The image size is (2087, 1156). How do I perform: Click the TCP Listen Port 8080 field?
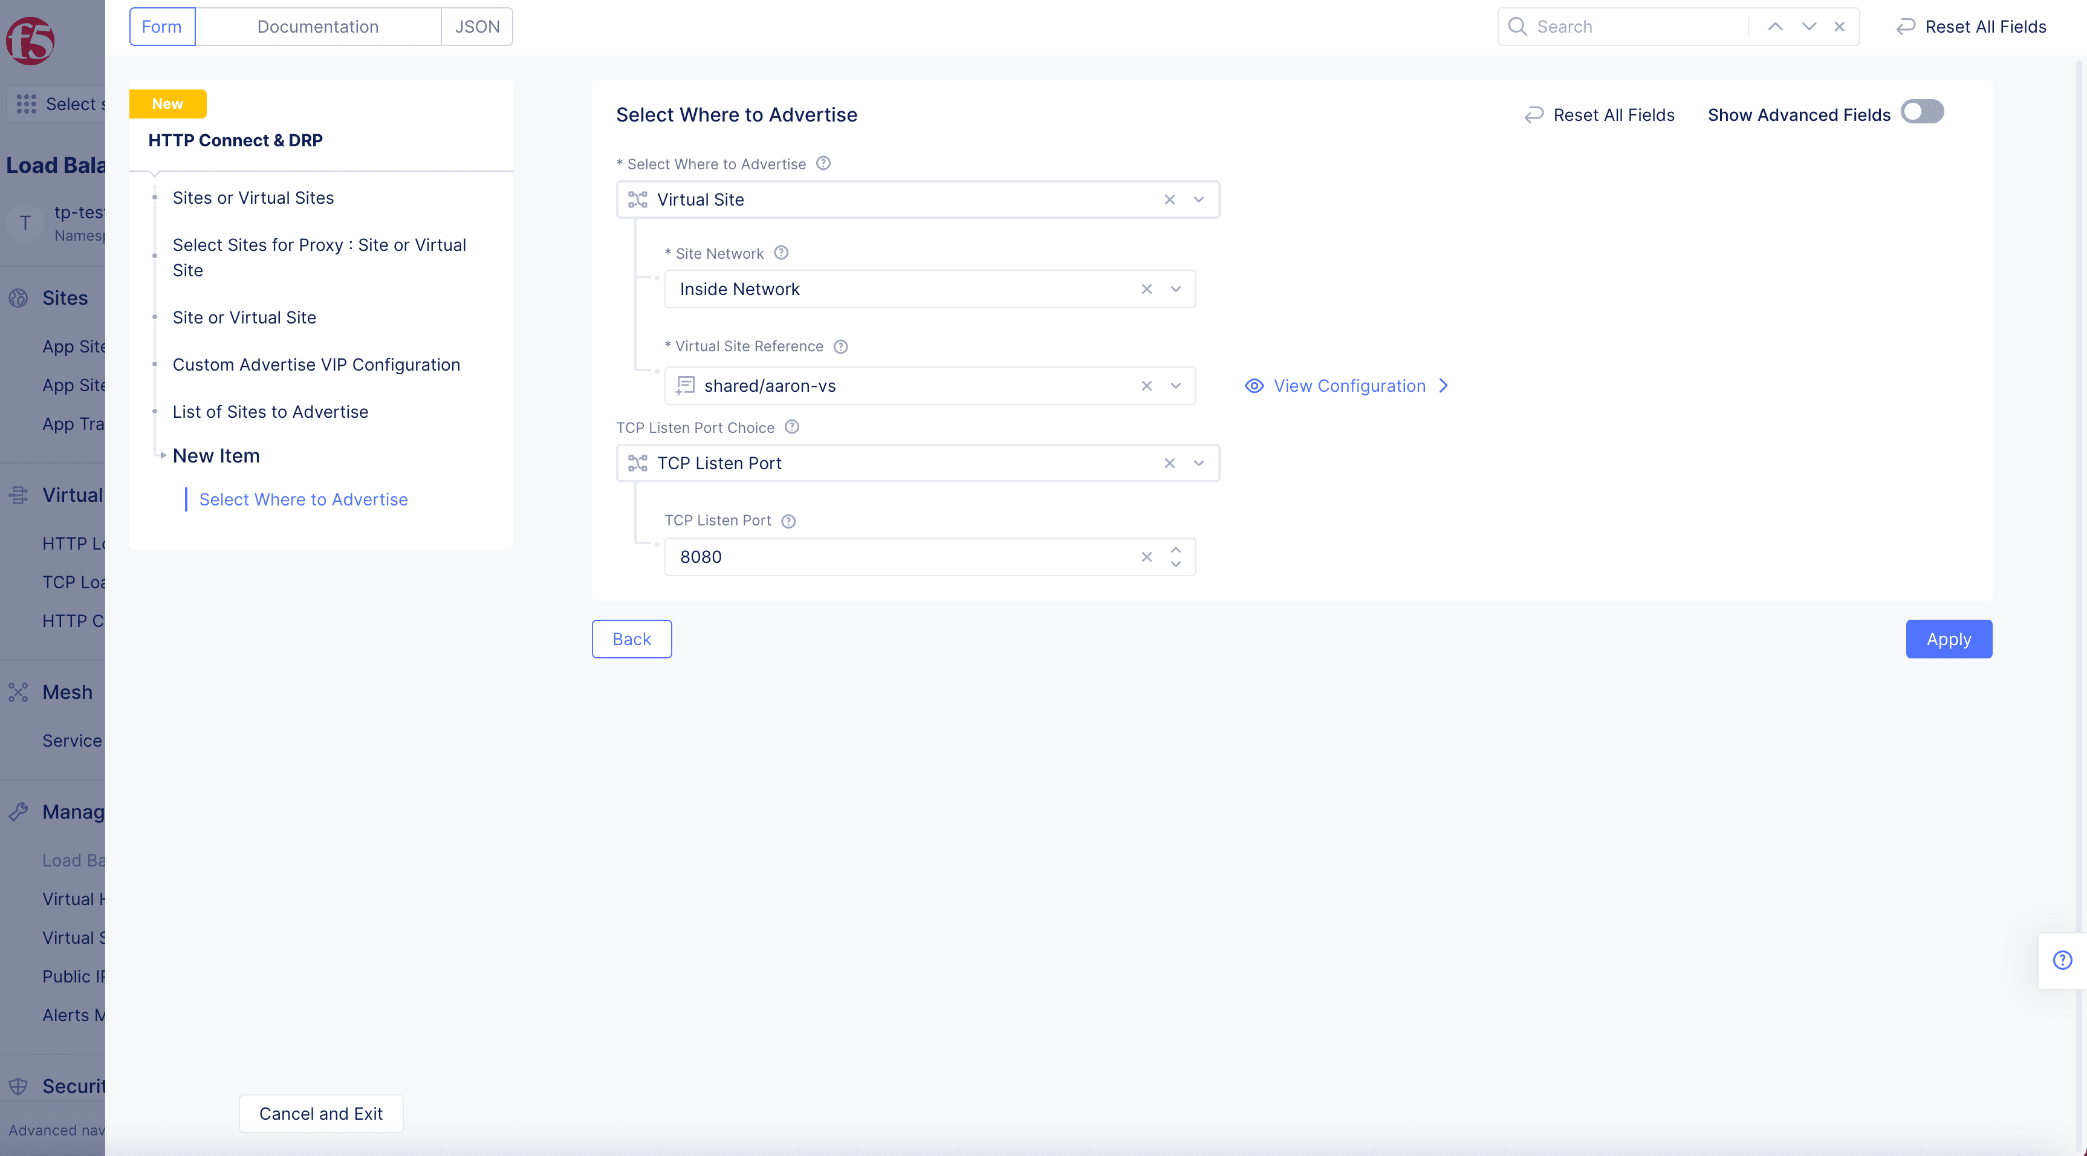tap(929, 557)
